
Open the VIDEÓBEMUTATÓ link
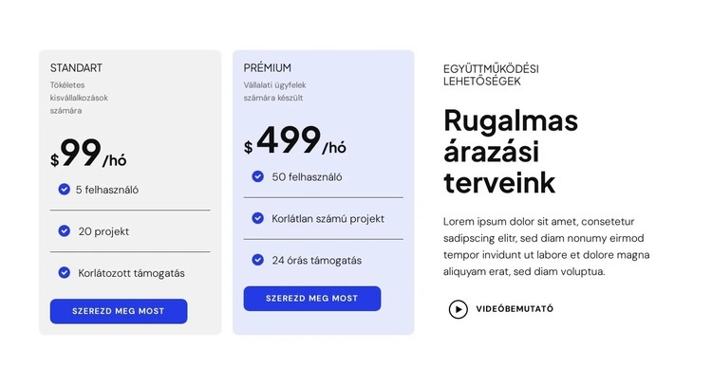(x=514, y=309)
